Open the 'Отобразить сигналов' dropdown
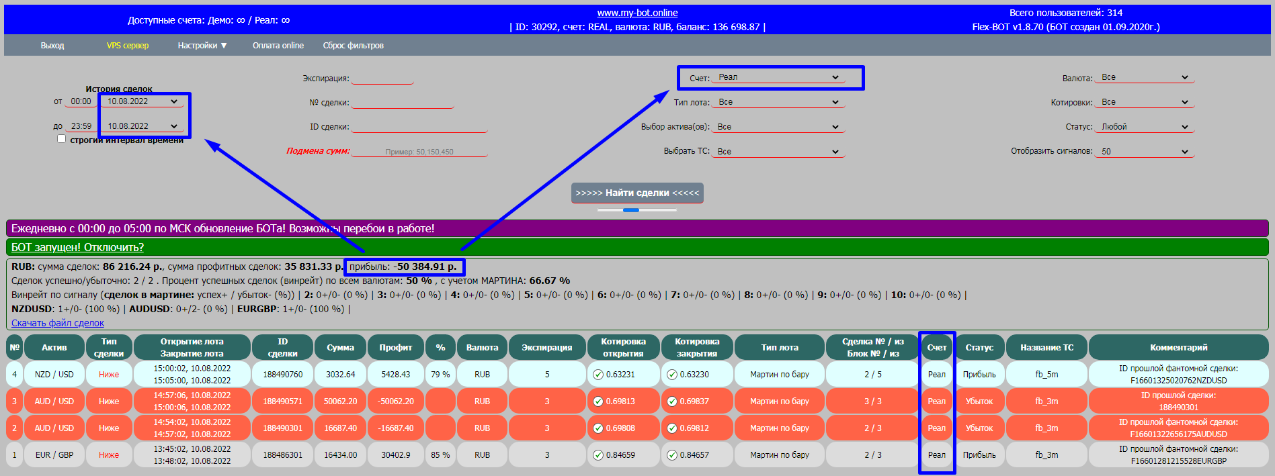 coord(1145,152)
